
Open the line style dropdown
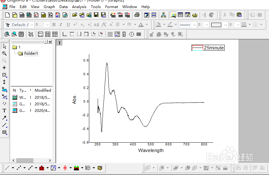coord(194,25)
